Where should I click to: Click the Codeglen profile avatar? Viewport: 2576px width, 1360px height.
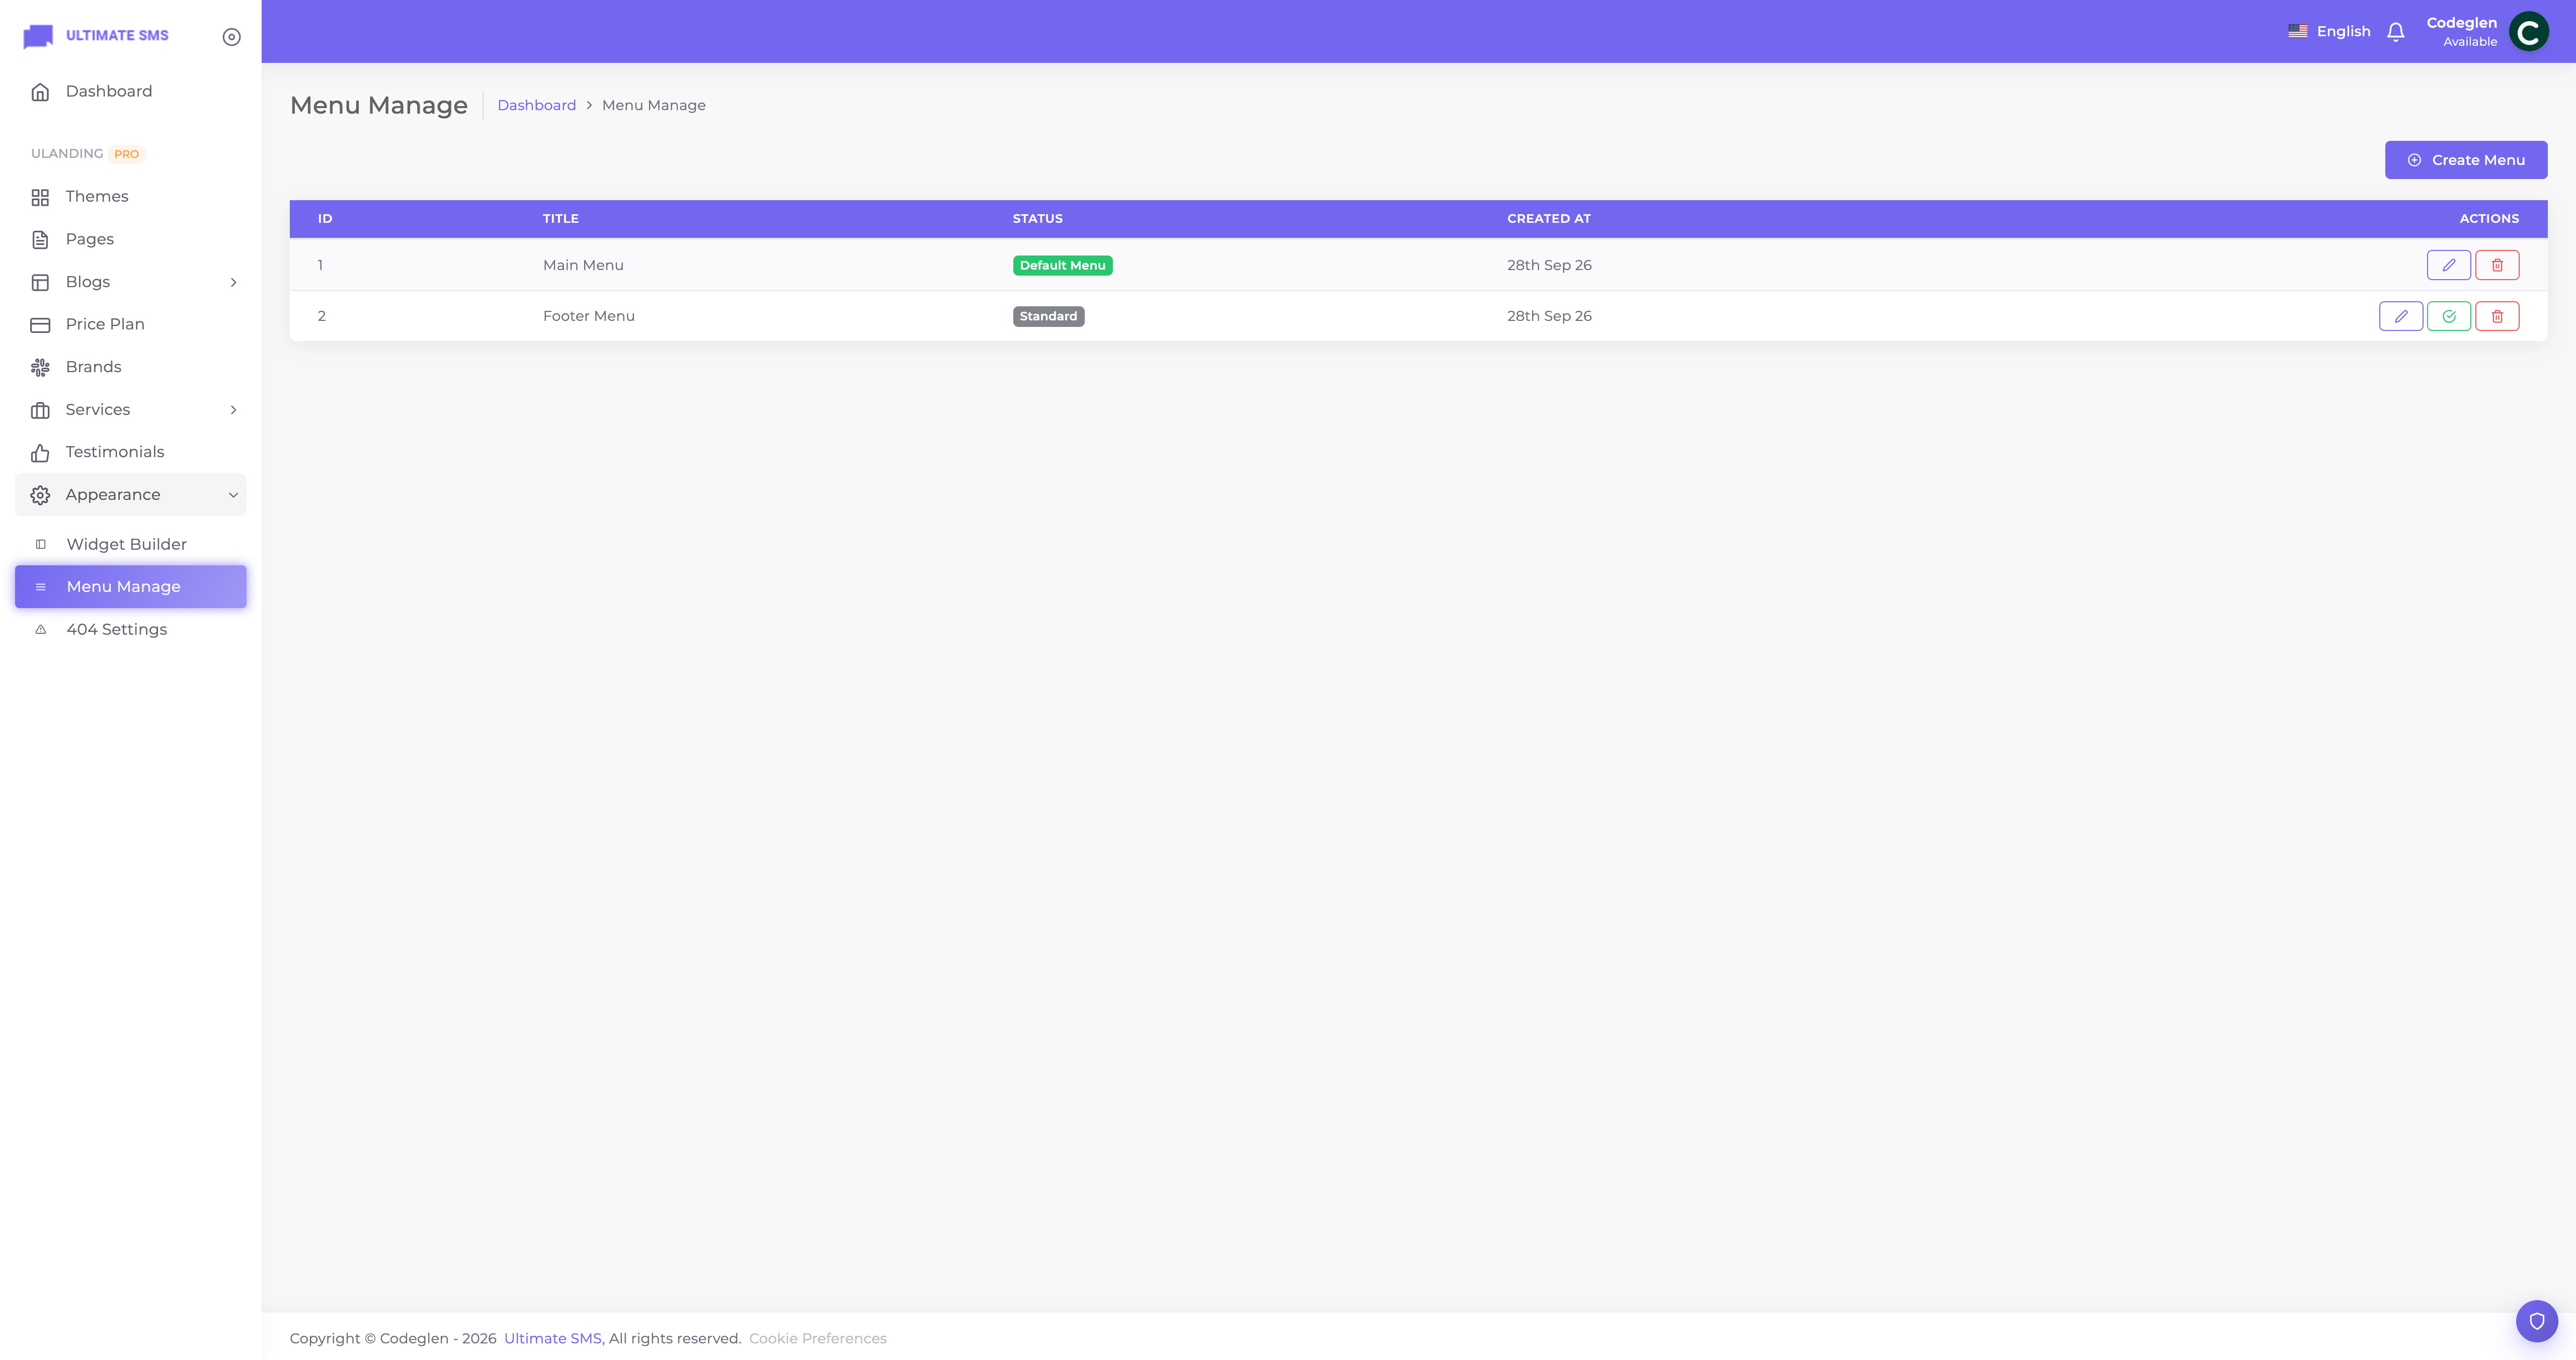click(2528, 31)
